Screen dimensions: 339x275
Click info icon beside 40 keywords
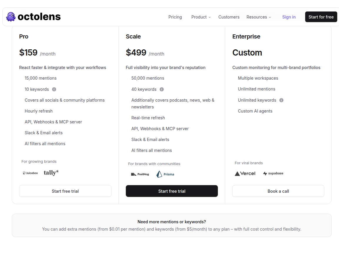[162, 89]
